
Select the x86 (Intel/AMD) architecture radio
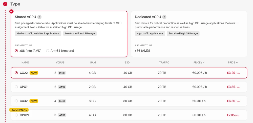click(x=16, y=51)
